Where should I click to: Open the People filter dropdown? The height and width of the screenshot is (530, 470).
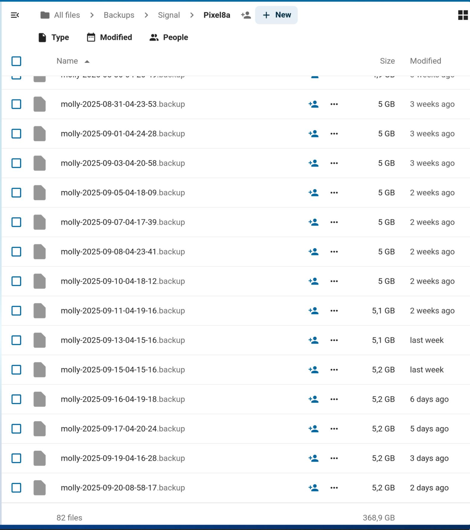169,38
